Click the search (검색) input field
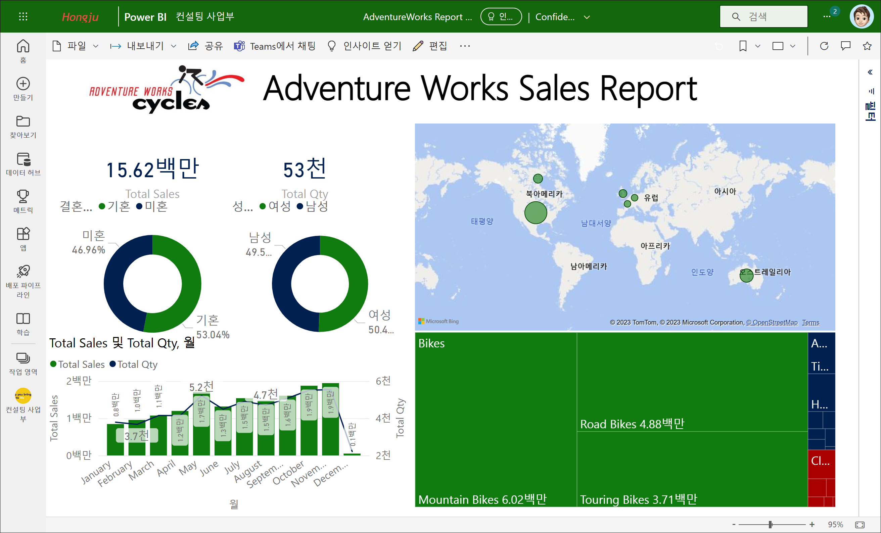Screen dimensions: 881x533 click(x=769, y=16)
